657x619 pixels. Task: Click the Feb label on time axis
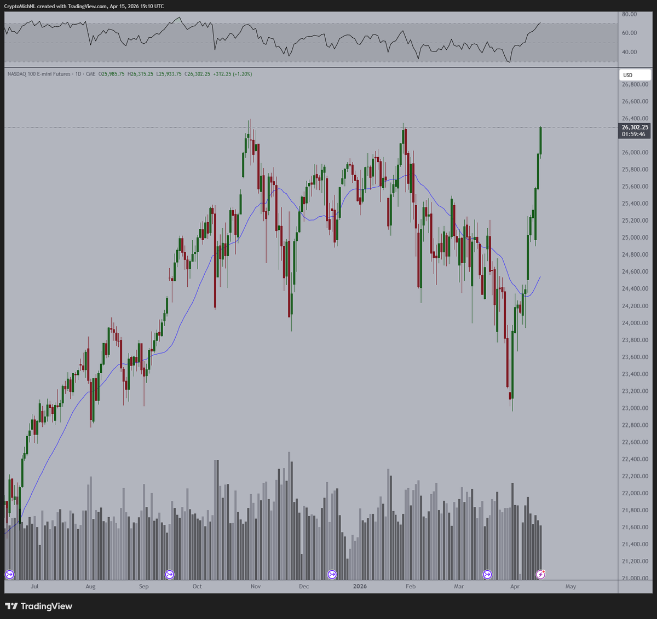tap(411, 586)
